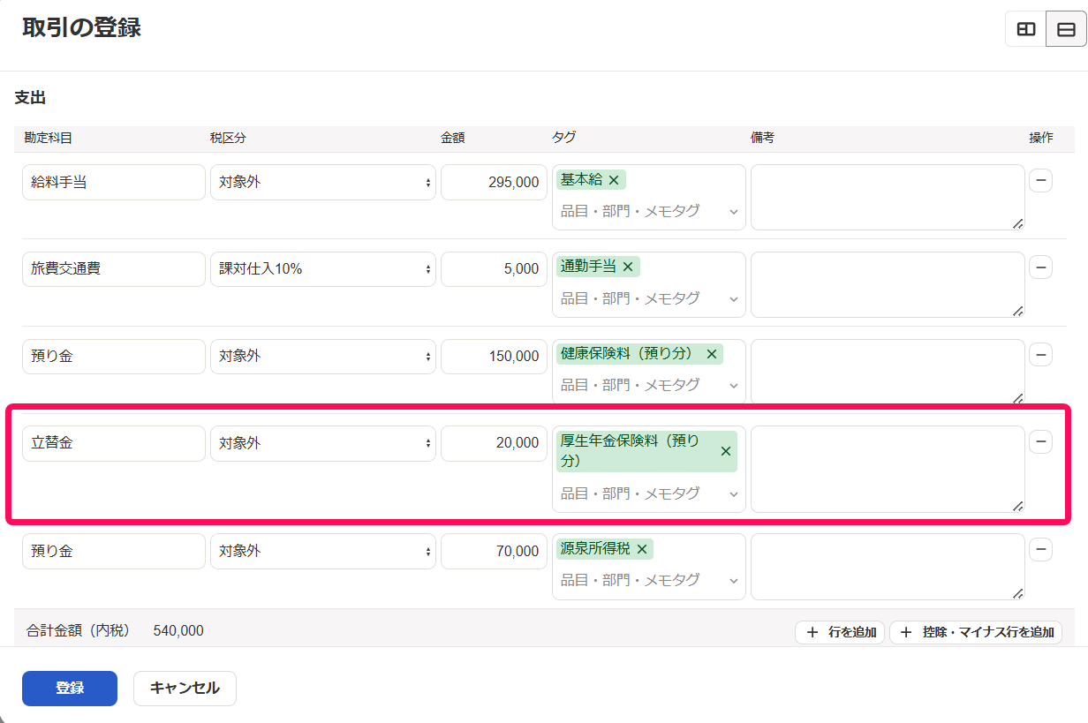The width and height of the screenshot is (1088, 723).
Task: Open tax category dropdown for 立替金 row
Action: (323, 444)
